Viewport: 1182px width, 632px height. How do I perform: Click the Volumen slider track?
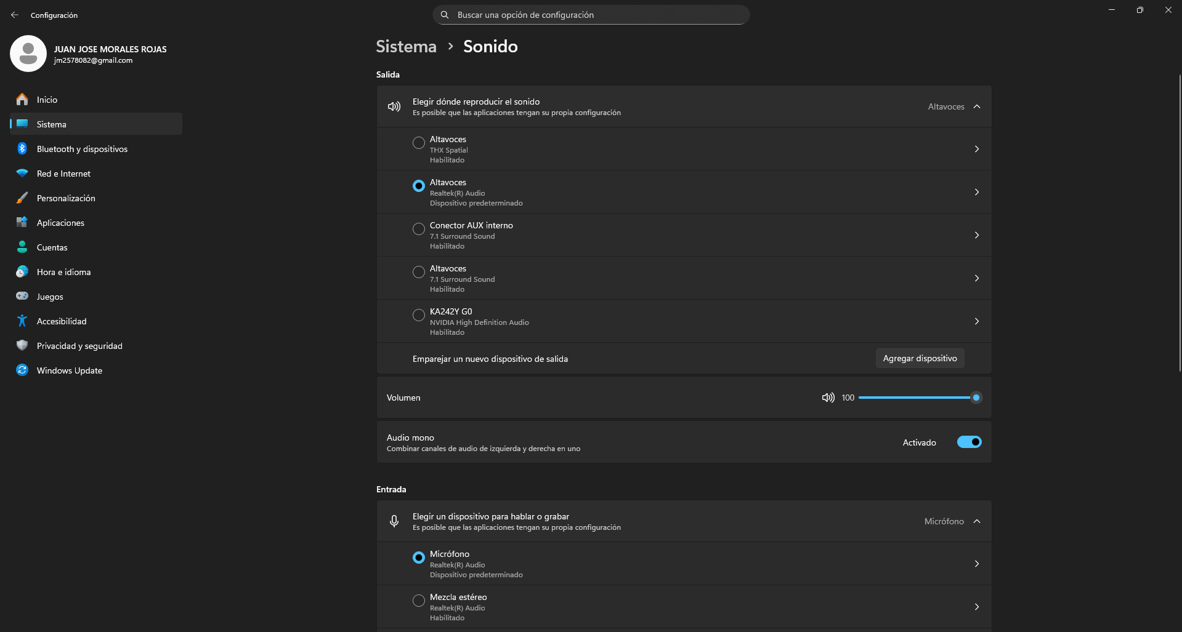[x=917, y=398]
